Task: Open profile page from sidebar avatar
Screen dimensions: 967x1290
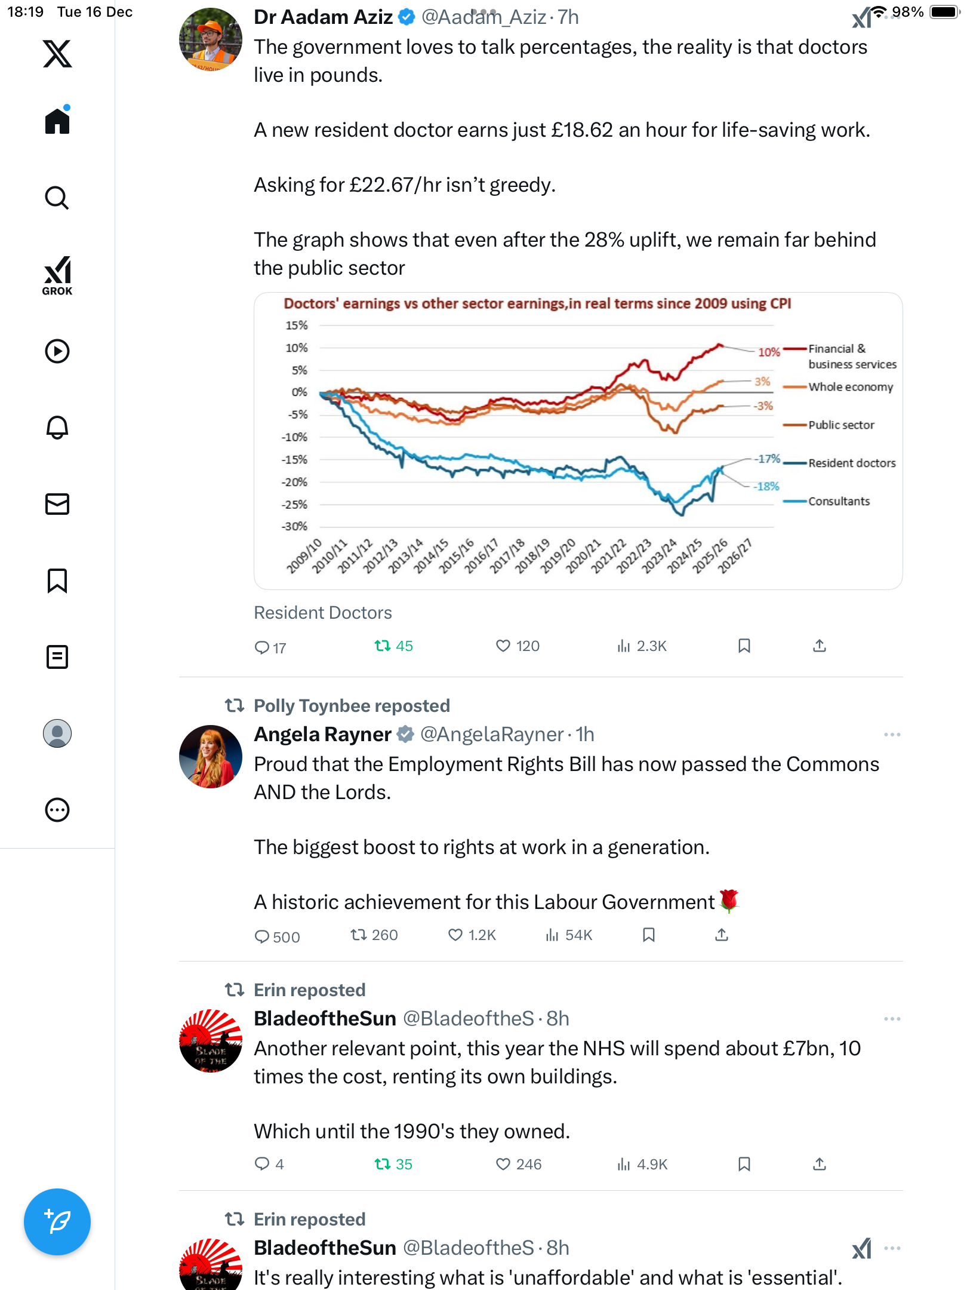Action: click(57, 733)
